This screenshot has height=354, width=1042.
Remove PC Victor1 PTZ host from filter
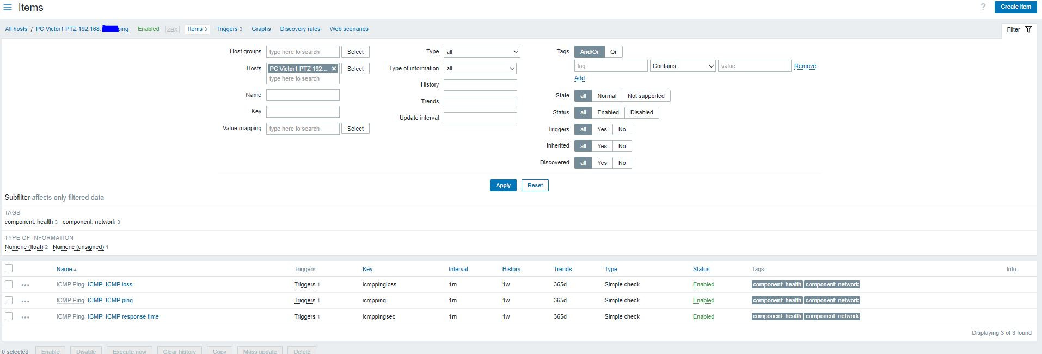[x=334, y=69]
